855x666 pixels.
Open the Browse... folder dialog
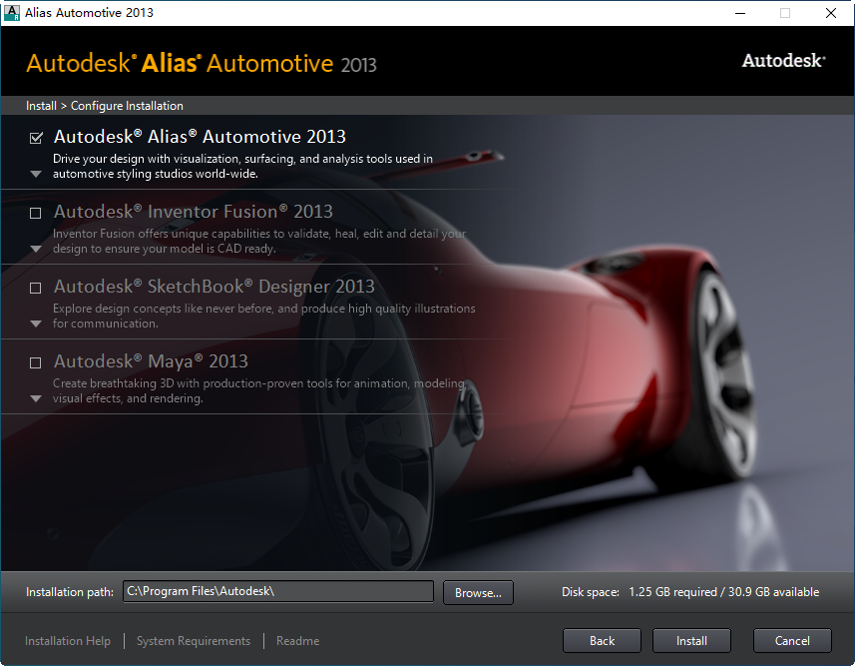point(478,592)
